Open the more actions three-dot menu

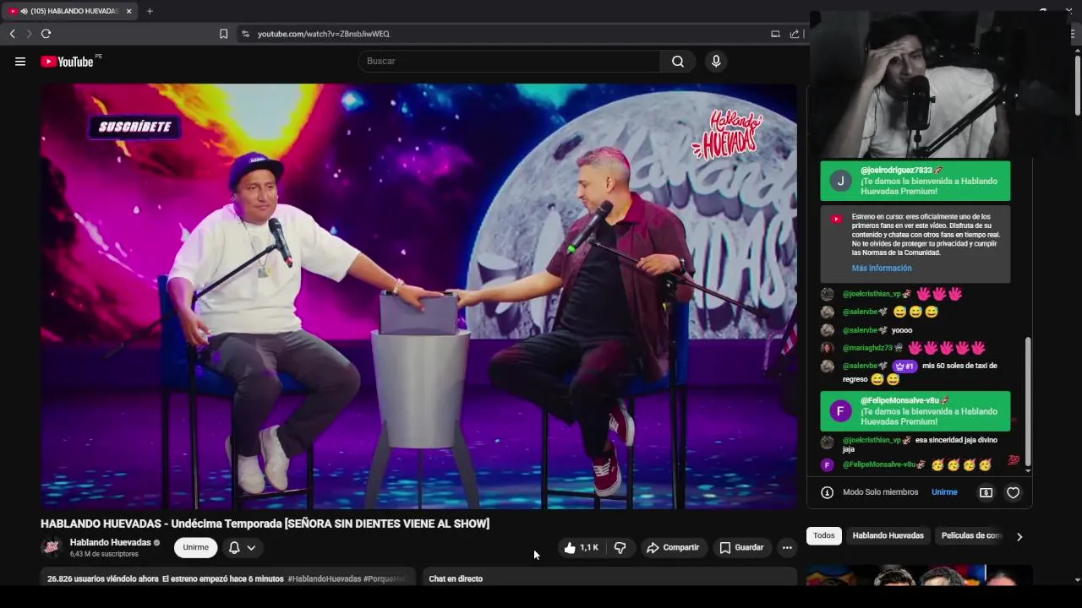(x=787, y=547)
